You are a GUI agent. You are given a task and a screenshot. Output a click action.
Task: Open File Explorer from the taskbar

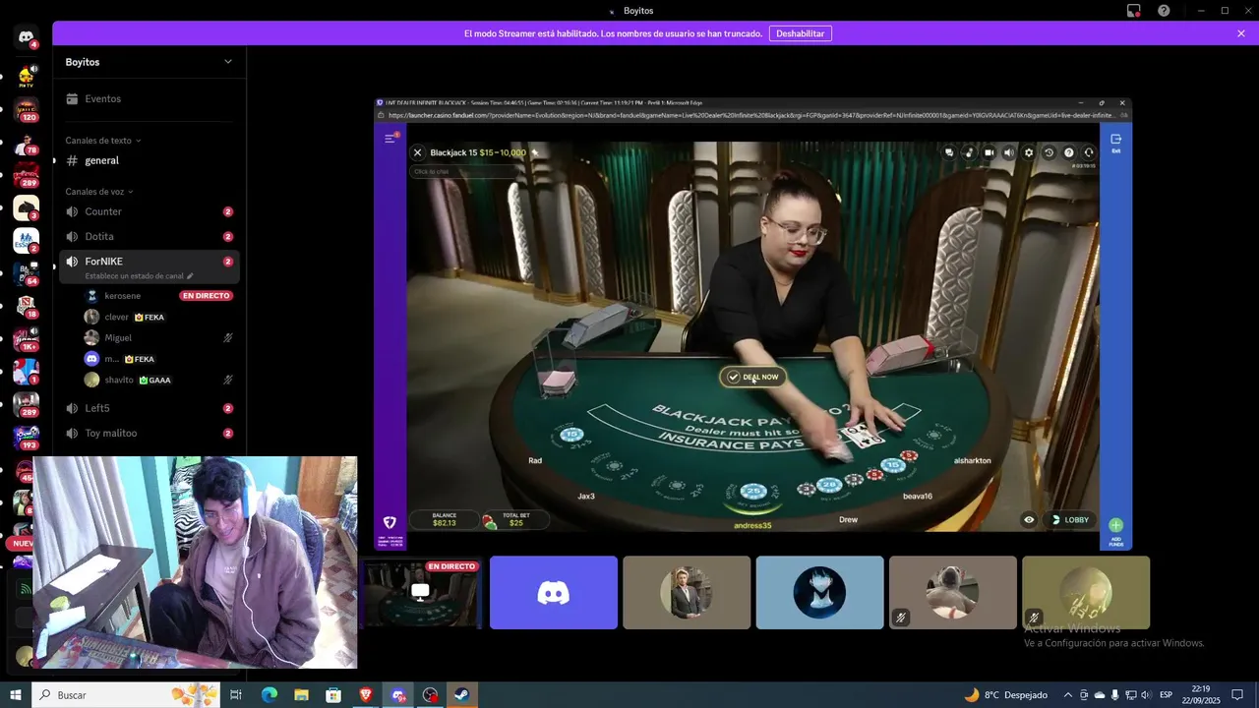coord(301,695)
